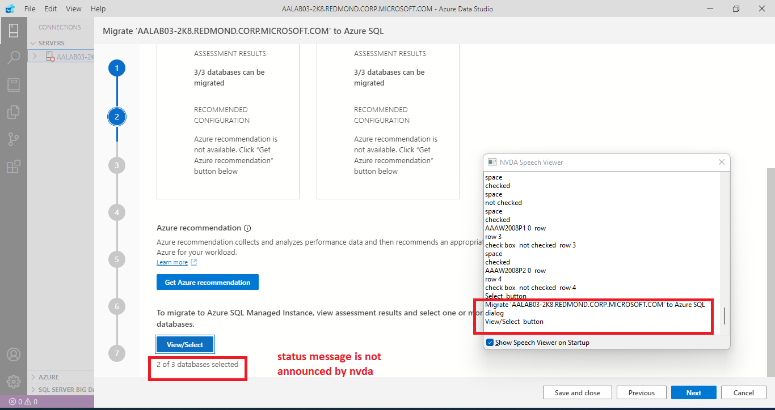Open Settings via the gear icon
The height and width of the screenshot is (410, 775).
point(14,380)
